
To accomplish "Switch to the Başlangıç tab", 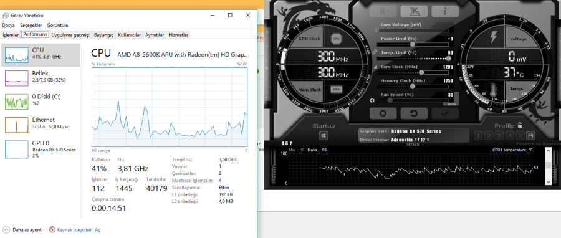I will 103,35.
